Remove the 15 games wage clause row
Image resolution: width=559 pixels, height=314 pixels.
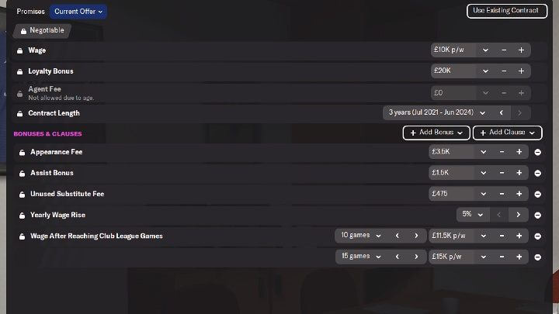pyautogui.click(x=537, y=257)
